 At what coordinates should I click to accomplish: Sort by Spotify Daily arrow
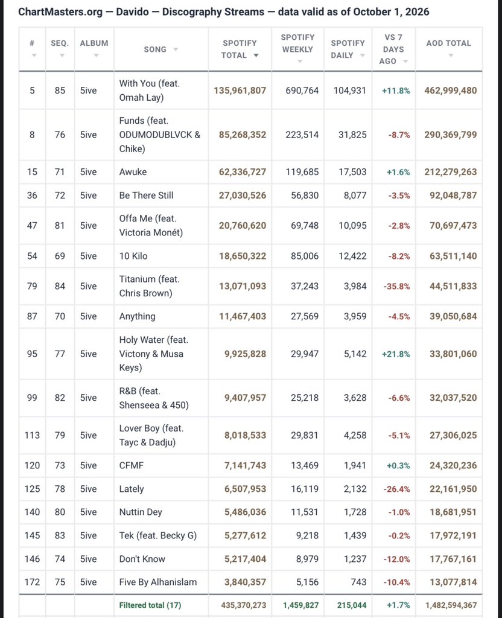coord(363,56)
